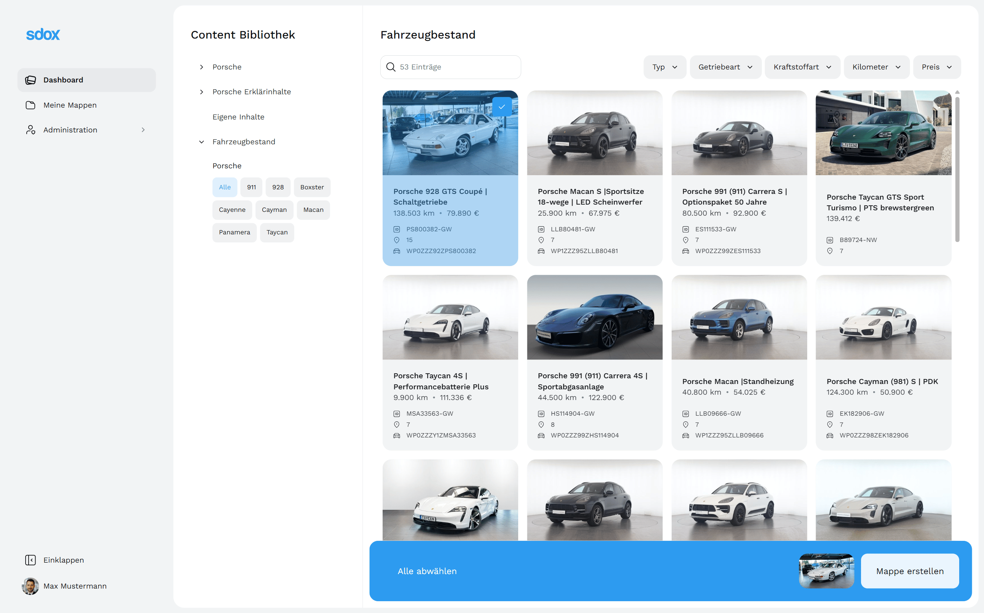Toggle the Cayenne model filter chip
Screen dimensions: 984x613
pos(232,210)
